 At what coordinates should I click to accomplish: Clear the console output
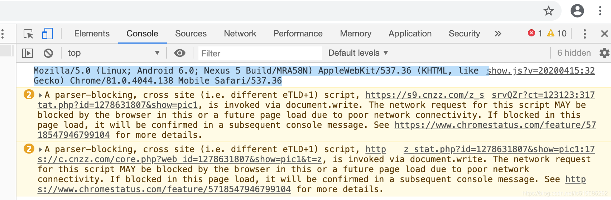(x=48, y=53)
